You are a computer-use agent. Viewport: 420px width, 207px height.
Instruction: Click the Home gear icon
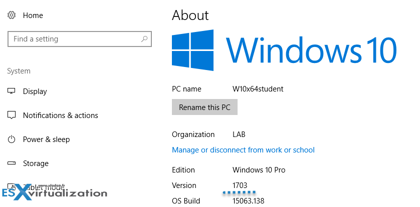pyautogui.click(x=12, y=15)
